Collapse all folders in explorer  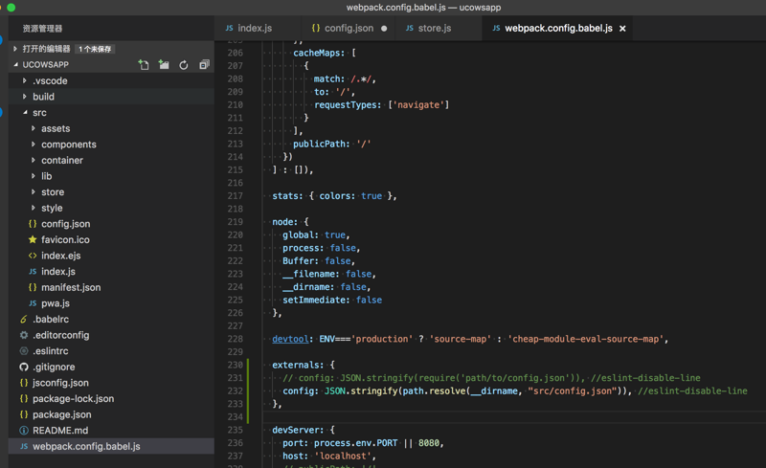coord(204,65)
